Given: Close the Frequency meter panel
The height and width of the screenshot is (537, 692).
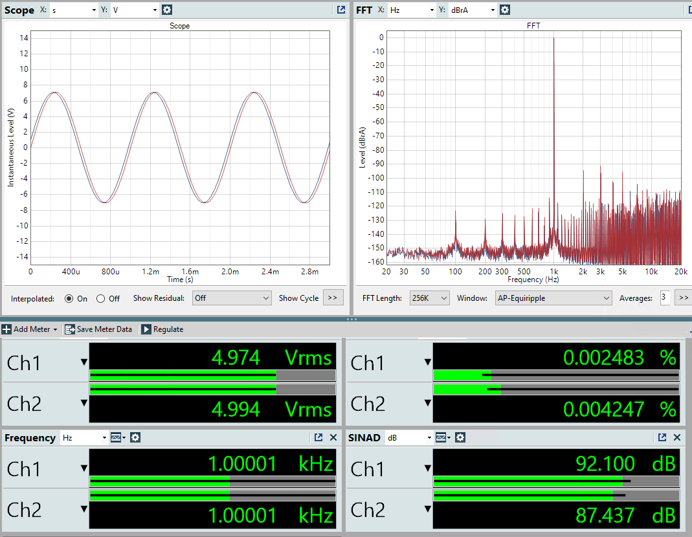Looking at the screenshot, I should point(333,438).
